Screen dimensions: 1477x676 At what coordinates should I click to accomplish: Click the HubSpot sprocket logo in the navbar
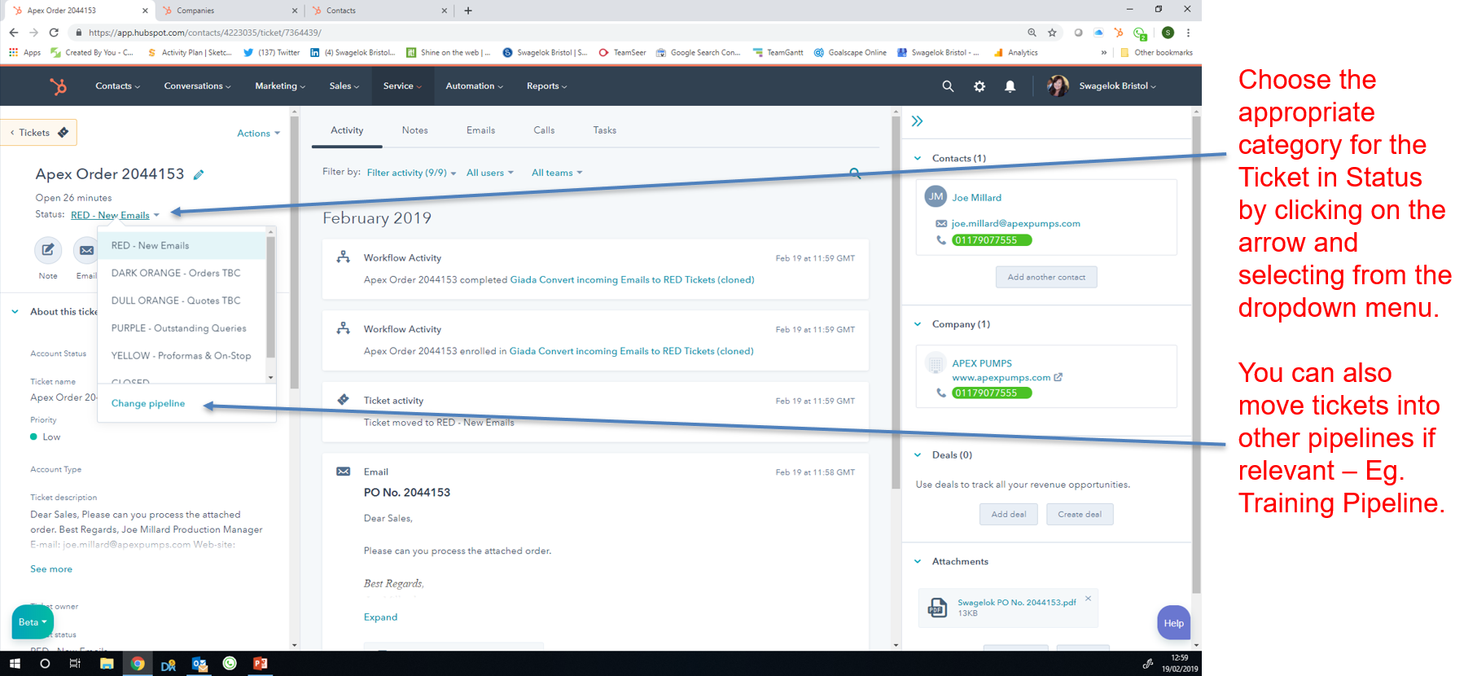coord(58,86)
